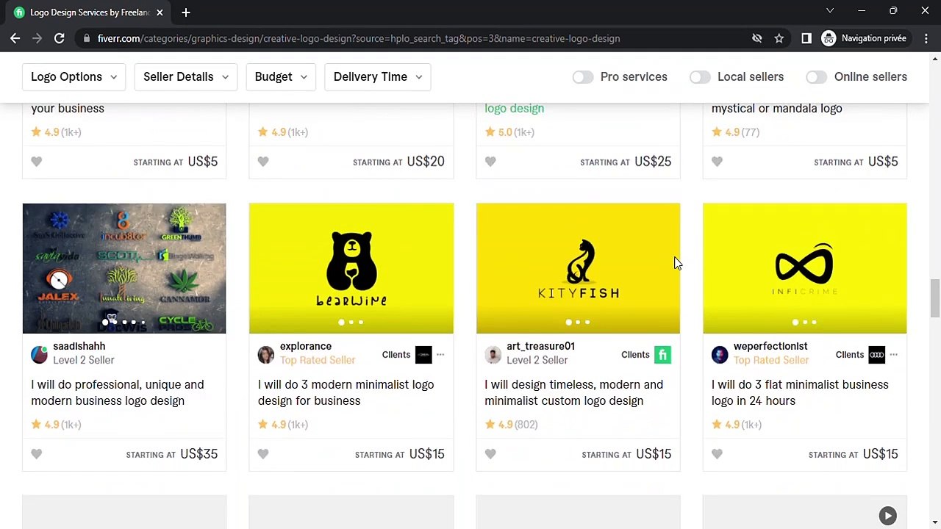Click explorance's client logo badge

[423, 355]
